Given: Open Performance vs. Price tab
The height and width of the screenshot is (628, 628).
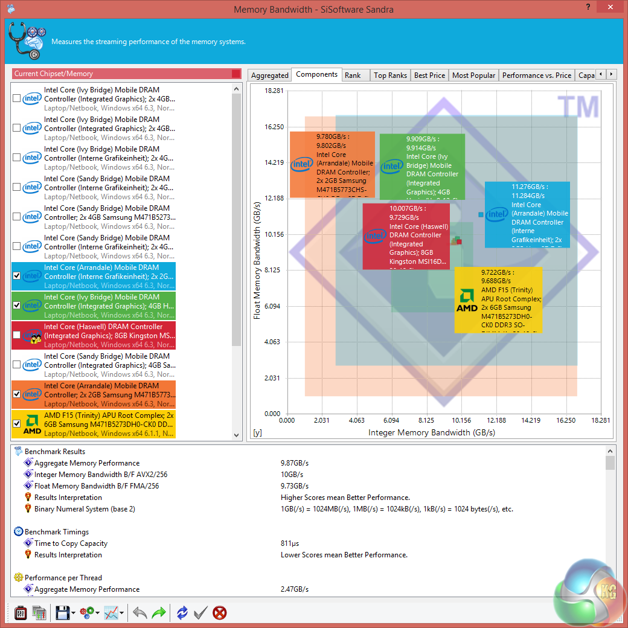Looking at the screenshot, I should 537,75.
